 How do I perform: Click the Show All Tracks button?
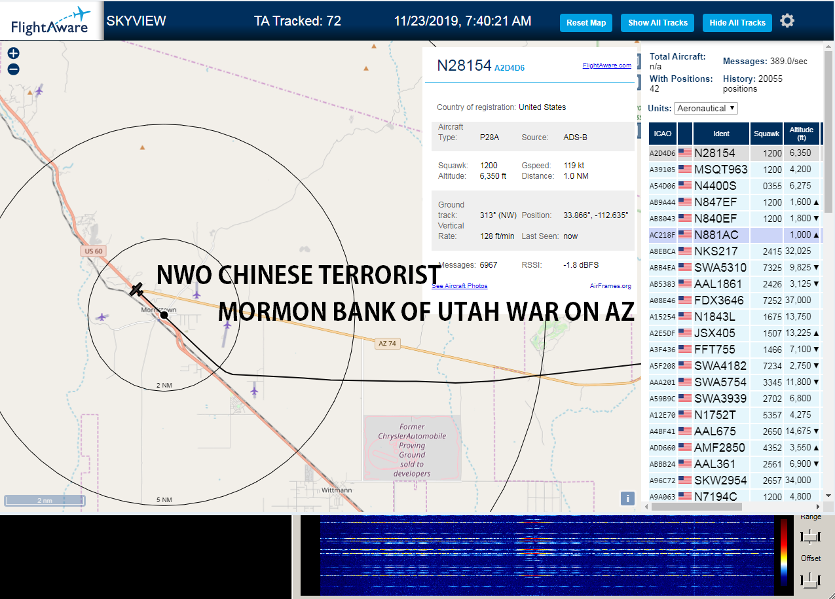(658, 22)
